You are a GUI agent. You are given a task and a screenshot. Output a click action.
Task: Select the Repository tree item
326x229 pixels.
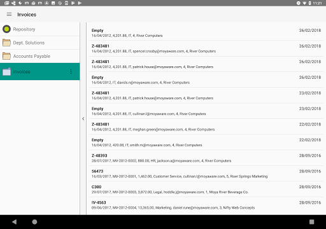(40, 29)
